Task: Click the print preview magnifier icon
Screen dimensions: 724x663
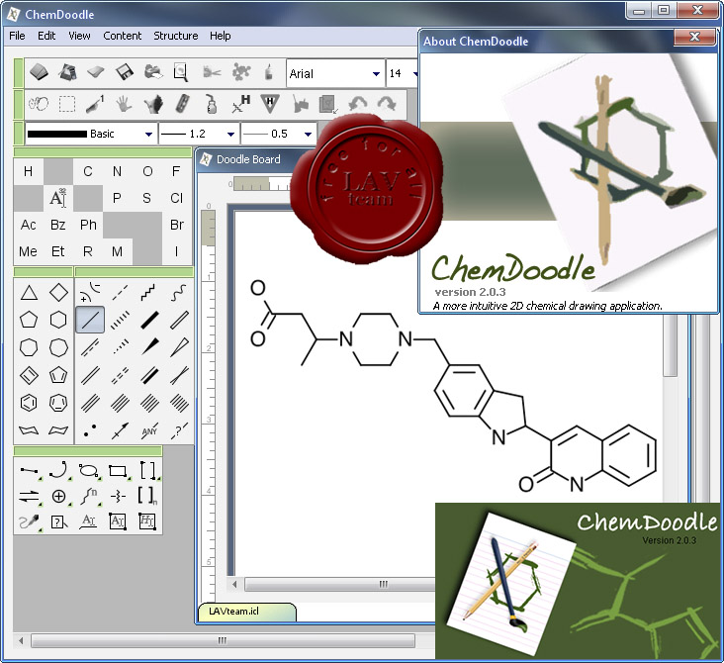Action: [x=181, y=72]
